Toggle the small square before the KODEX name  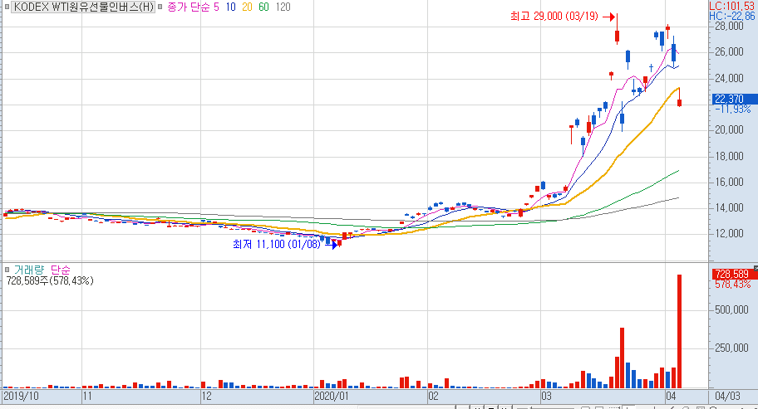click(7, 7)
